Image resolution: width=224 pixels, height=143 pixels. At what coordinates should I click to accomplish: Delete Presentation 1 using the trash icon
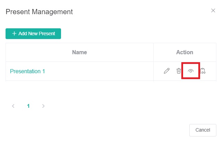tap(179, 71)
